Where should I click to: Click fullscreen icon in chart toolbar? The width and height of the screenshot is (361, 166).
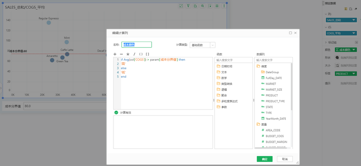[181, 6]
